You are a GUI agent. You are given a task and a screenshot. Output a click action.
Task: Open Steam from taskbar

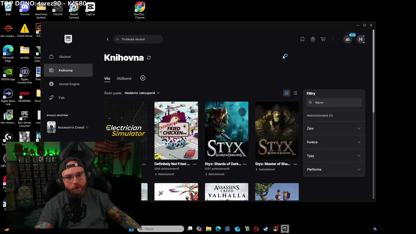pos(266,229)
